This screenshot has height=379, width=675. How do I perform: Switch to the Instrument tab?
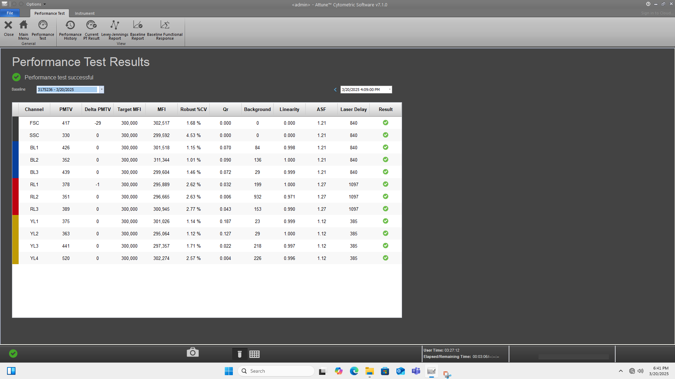(84, 13)
